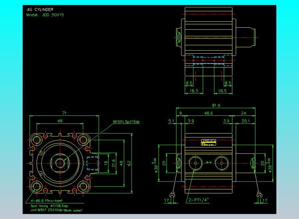Click the 21.6 vertical dimension
299x219 pixels.
pos(114,163)
